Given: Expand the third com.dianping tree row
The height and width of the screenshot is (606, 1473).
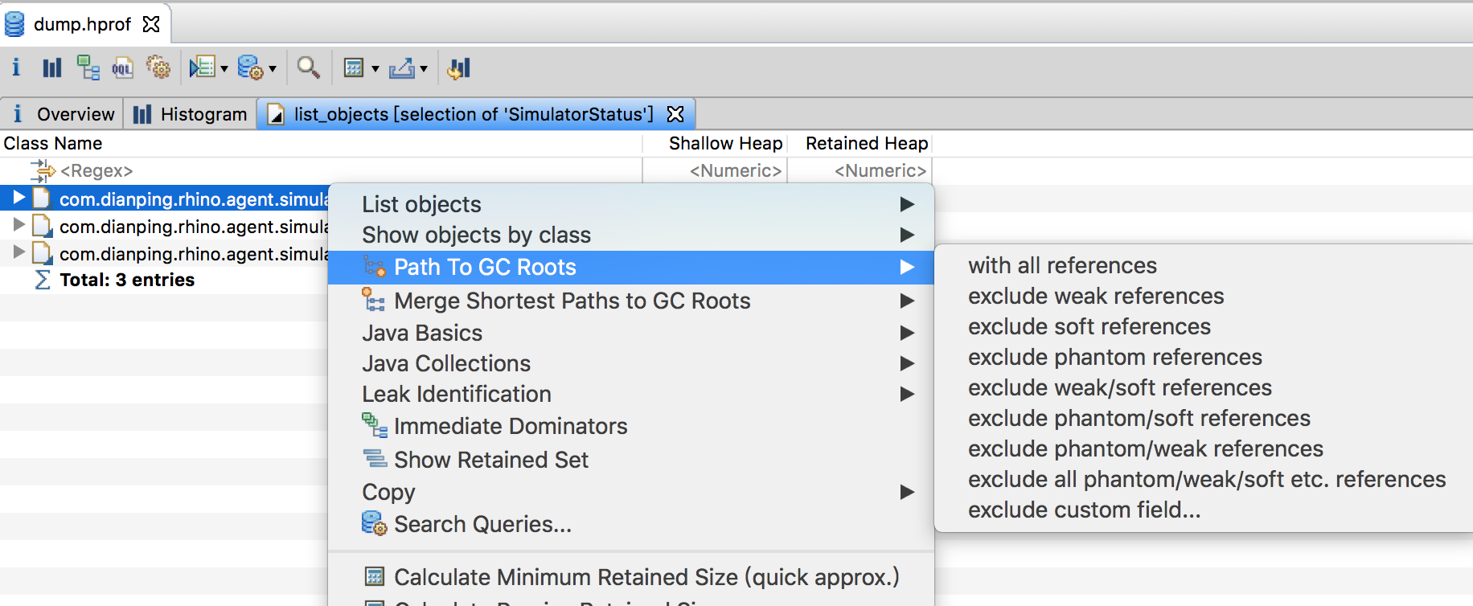Looking at the screenshot, I should (x=19, y=252).
